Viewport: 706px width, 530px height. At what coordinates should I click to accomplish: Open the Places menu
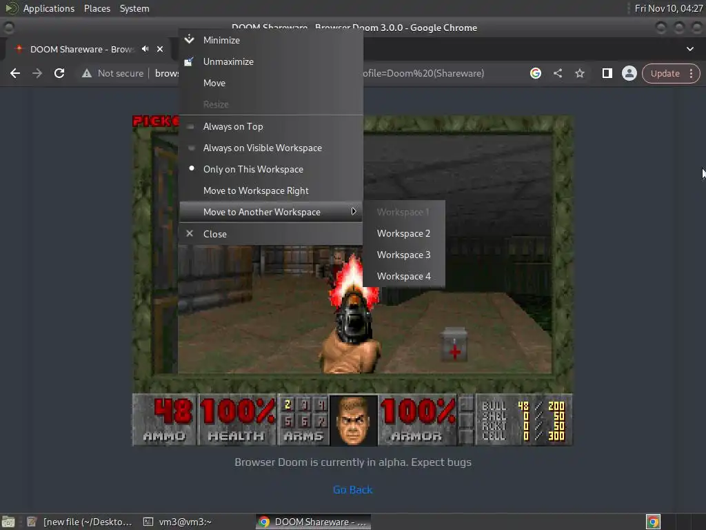click(97, 8)
